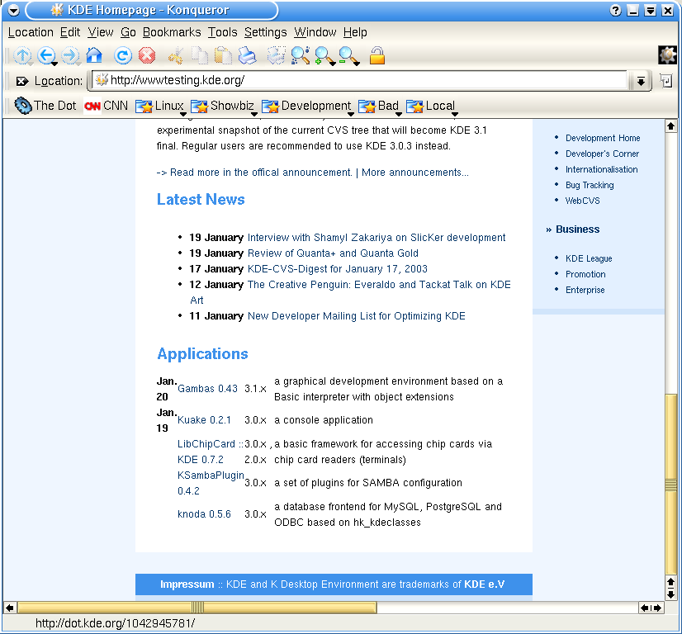The height and width of the screenshot is (634, 682).
Task: Open the WebCVS sidebar link
Action: coord(582,201)
